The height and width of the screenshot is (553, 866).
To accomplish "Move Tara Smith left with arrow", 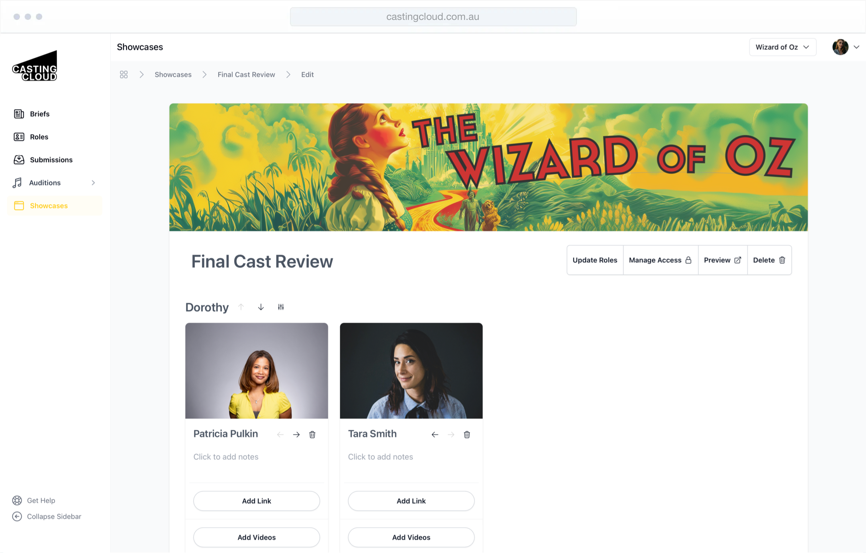I will click(x=435, y=435).
